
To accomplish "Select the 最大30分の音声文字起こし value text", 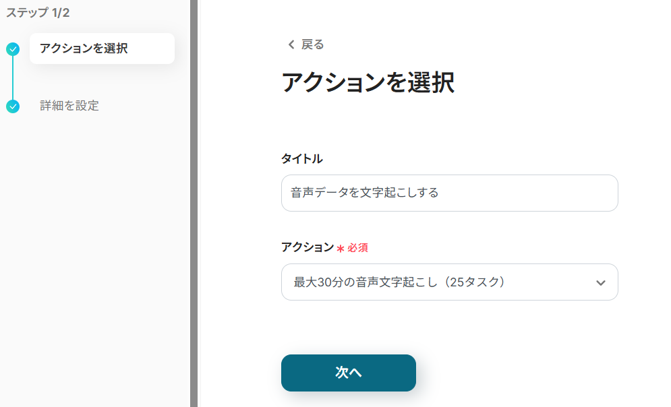I will tap(399, 282).
